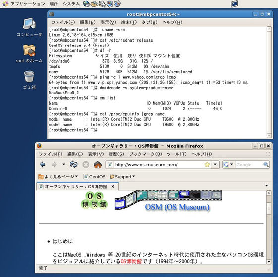The height and width of the screenshot is (277, 278).
Task: Click Firefox page scrollbar up arrow
Action: pyautogui.click(x=269, y=193)
